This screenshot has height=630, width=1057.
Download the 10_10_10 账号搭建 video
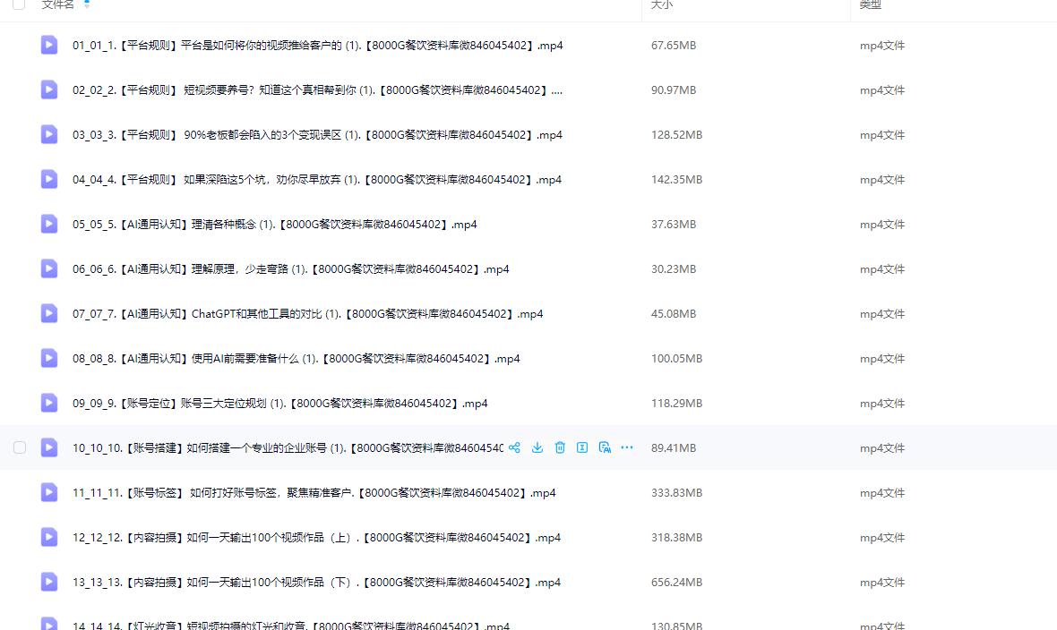coord(537,447)
